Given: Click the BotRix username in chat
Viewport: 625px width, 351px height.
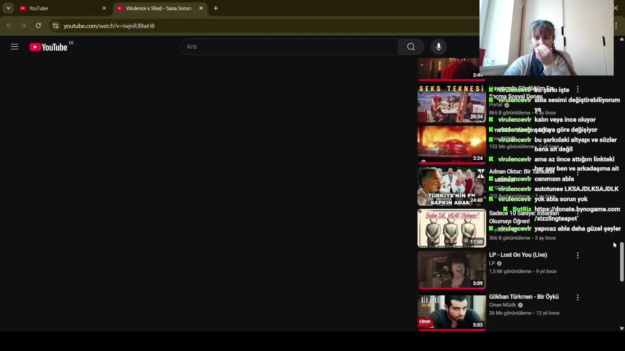Looking at the screenshot, I should [522, 209].
